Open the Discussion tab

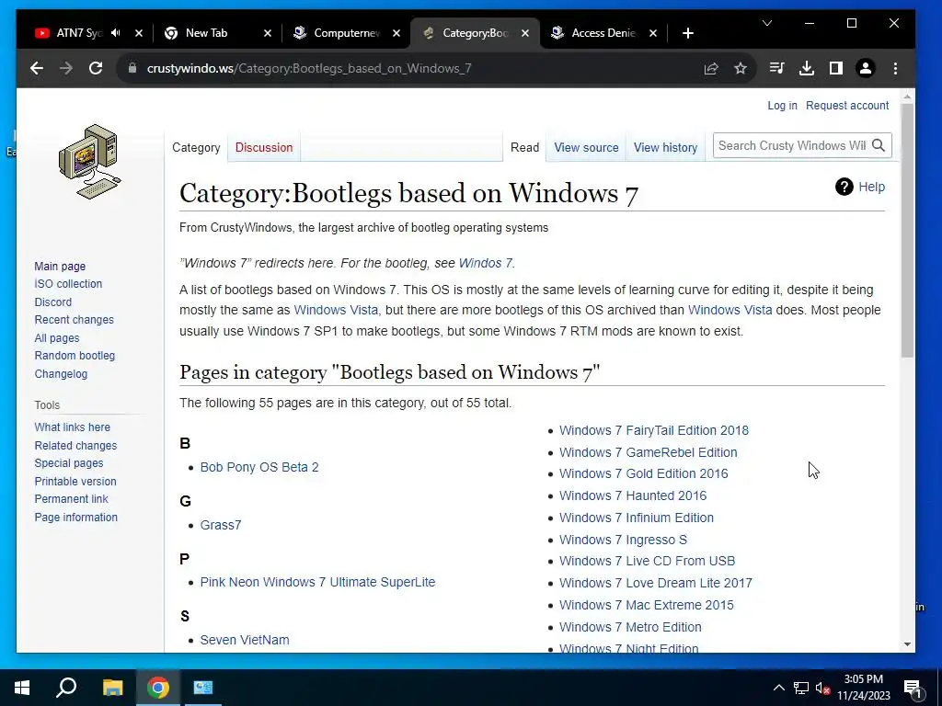tap(264, 148)
